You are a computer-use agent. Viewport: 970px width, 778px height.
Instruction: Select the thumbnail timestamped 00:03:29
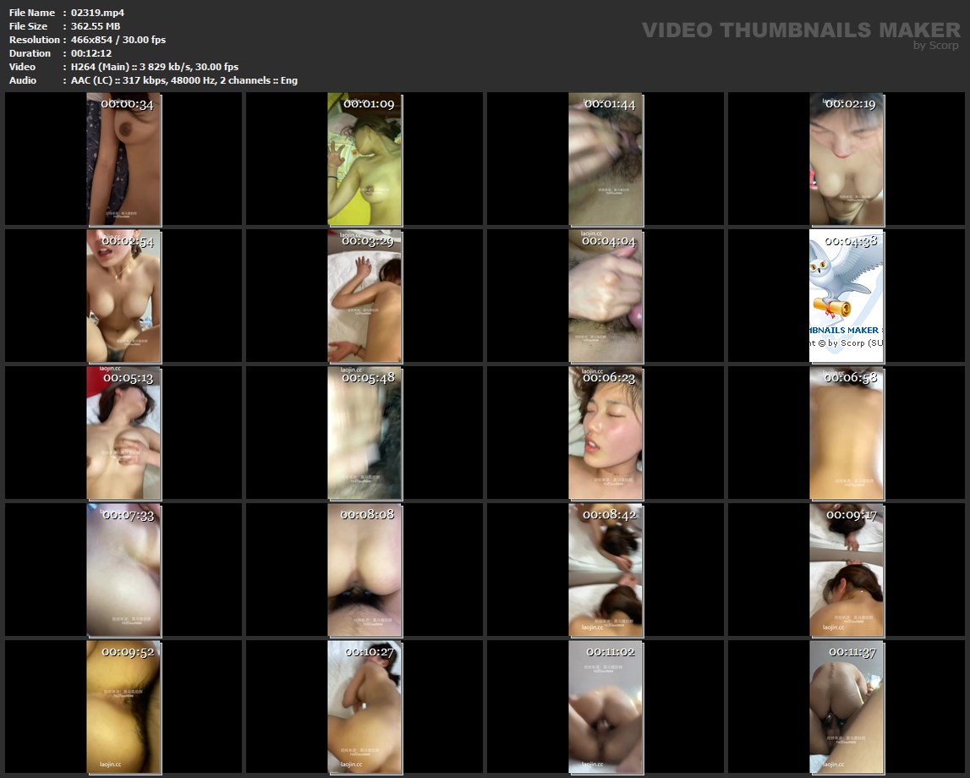pyautogui.click(x=364, y=296)
